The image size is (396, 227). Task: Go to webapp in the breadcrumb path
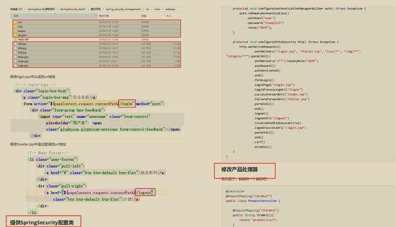[x=170, y=9]
